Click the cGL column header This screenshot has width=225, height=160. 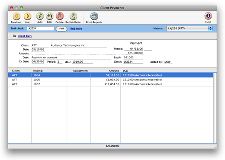[x=125, y=70]
